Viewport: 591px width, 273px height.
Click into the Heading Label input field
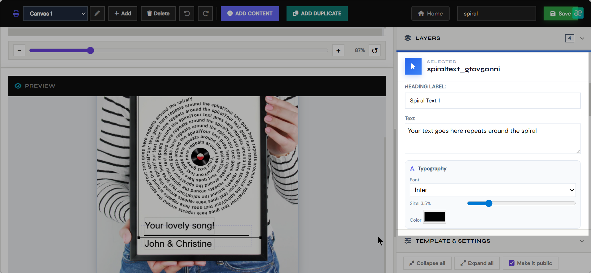click(493, 101)
